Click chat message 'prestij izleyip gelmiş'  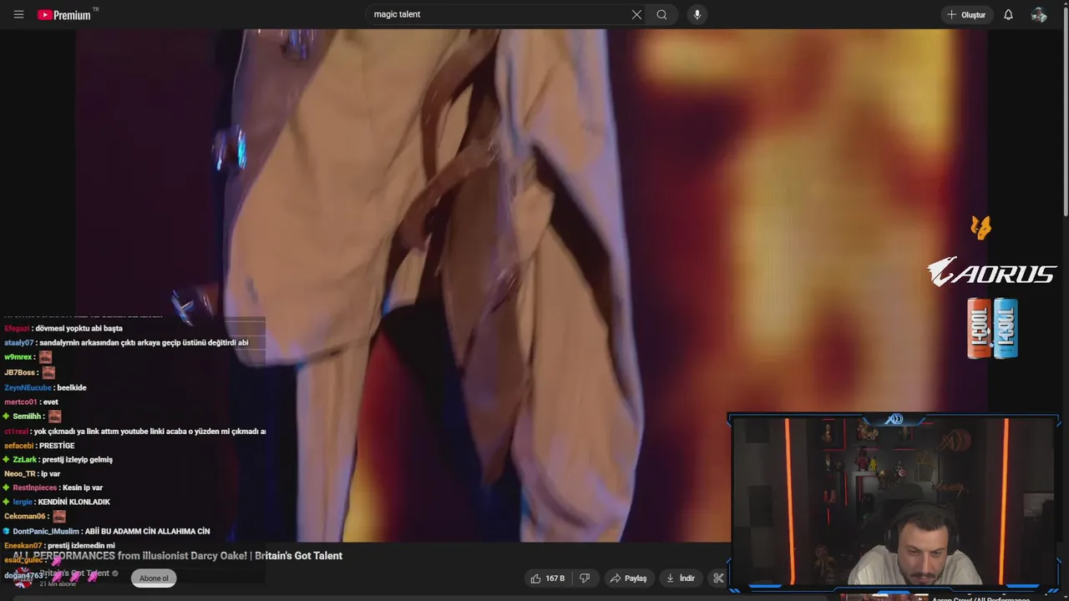point(77,459)
